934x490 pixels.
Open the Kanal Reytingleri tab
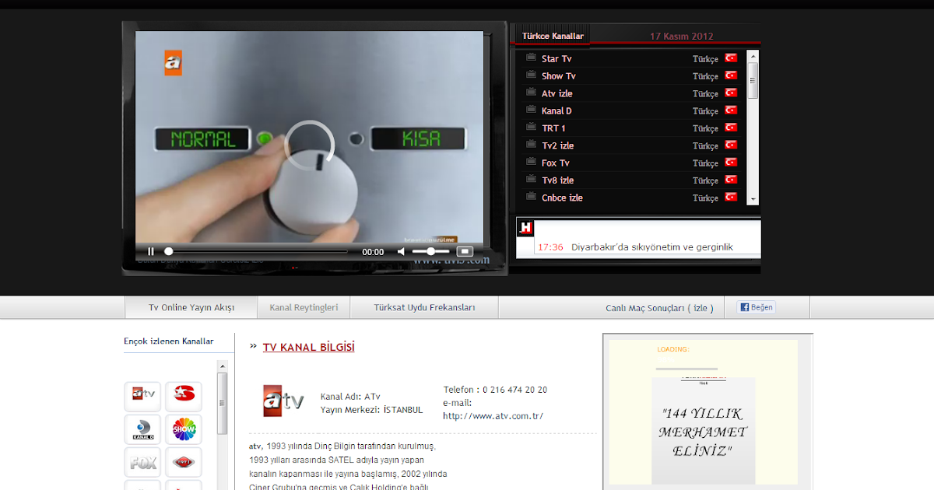tap(304, 307)
